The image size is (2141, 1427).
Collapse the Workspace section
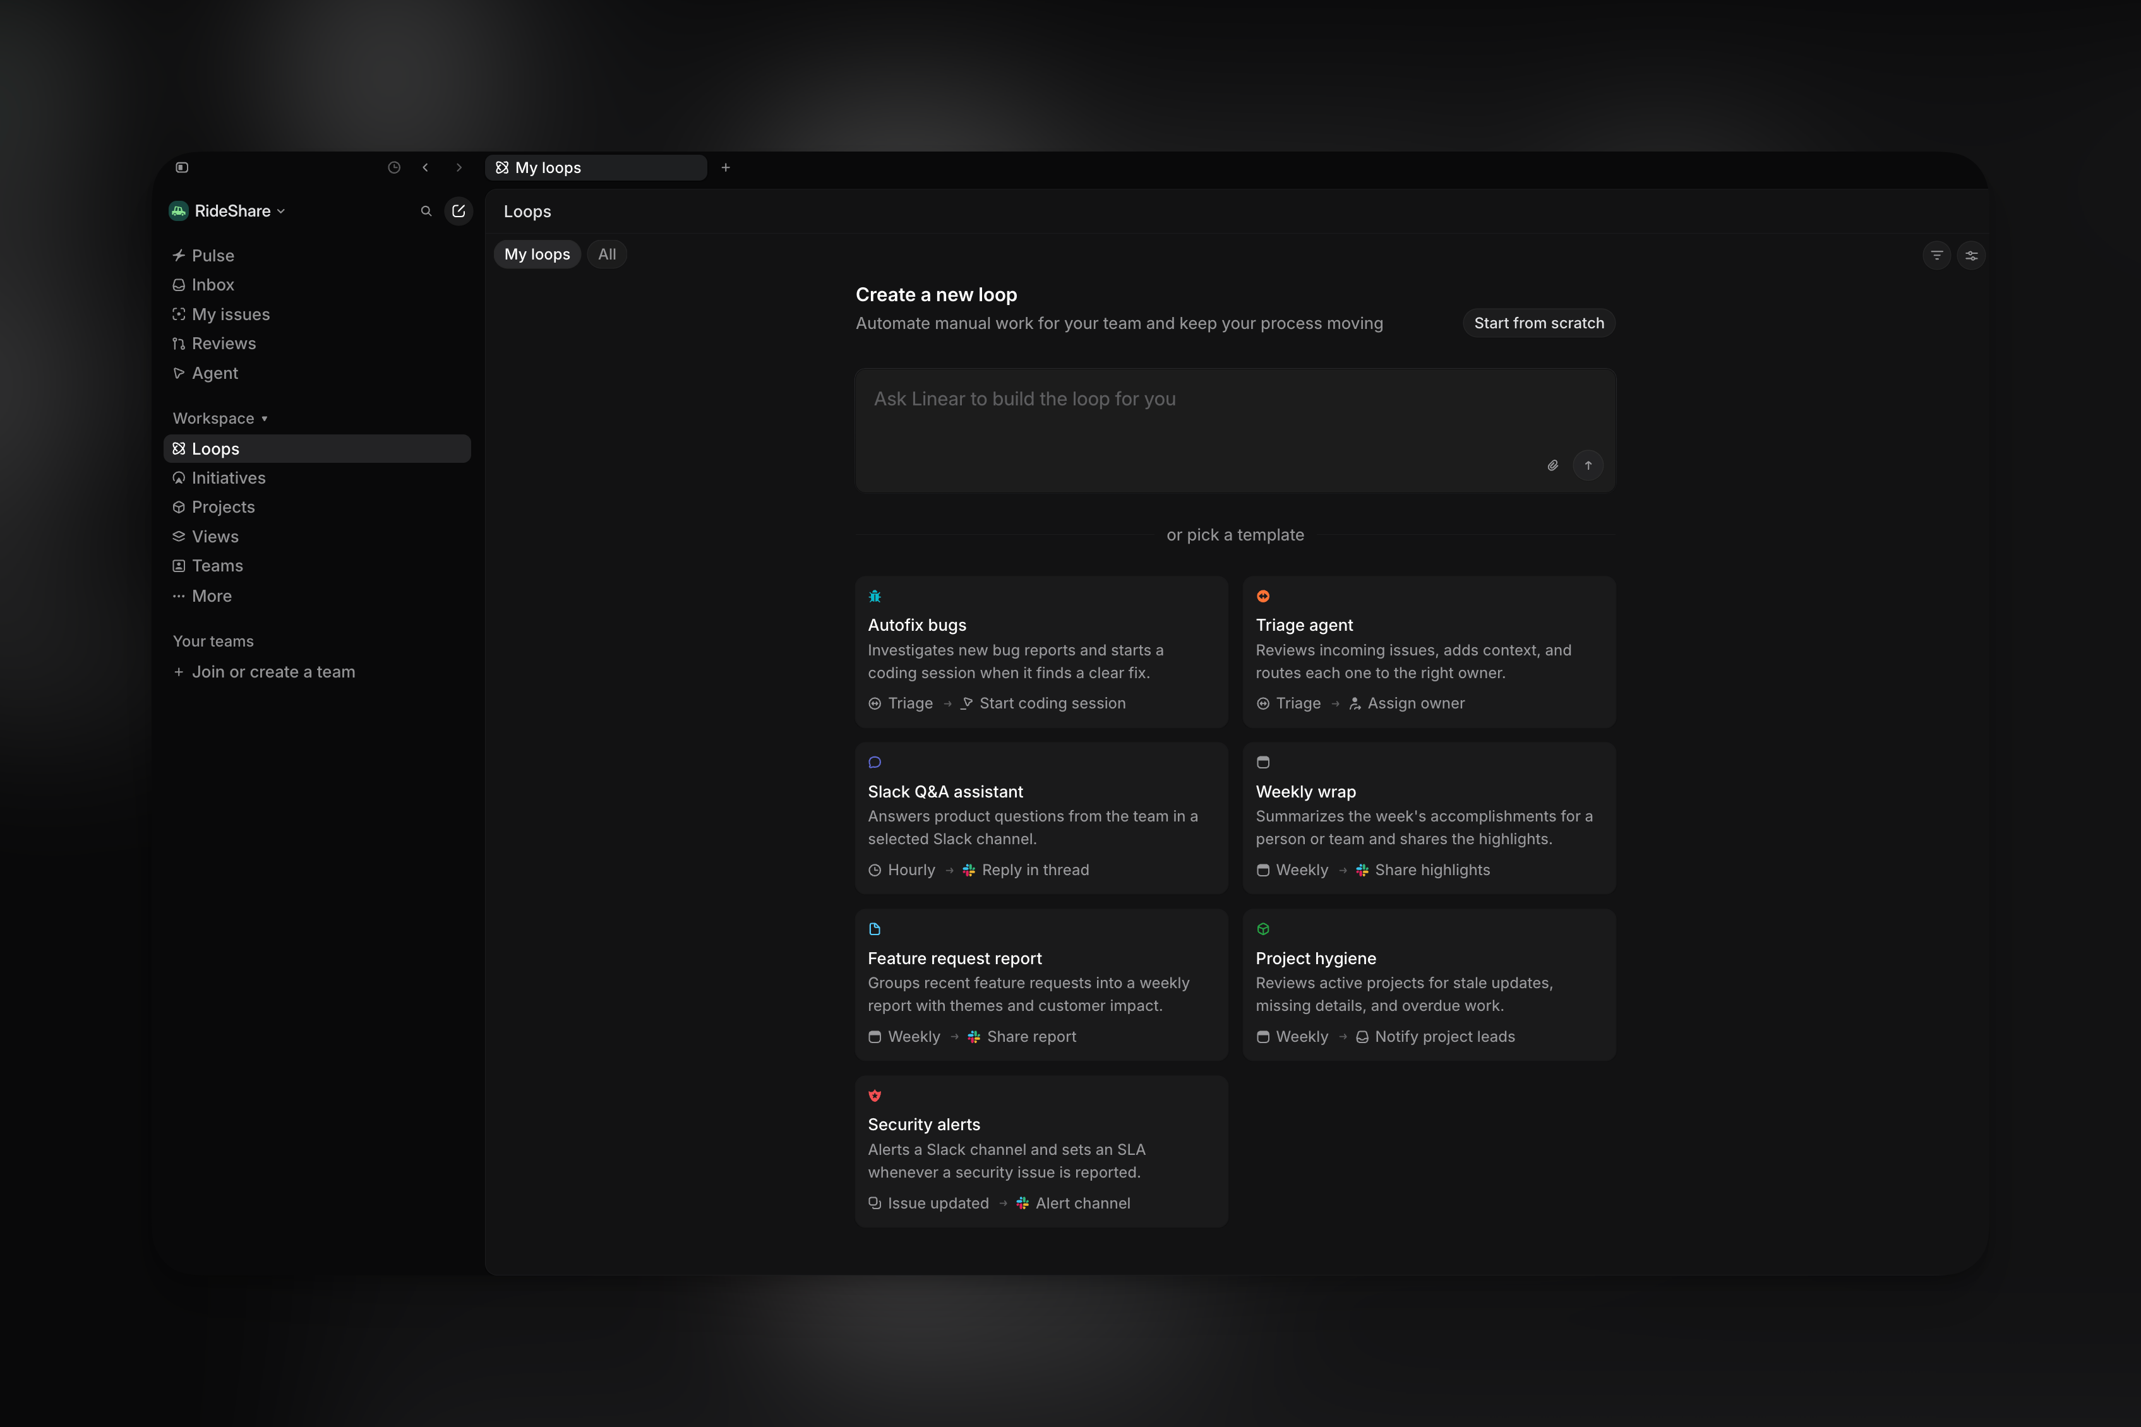[220, 419]
